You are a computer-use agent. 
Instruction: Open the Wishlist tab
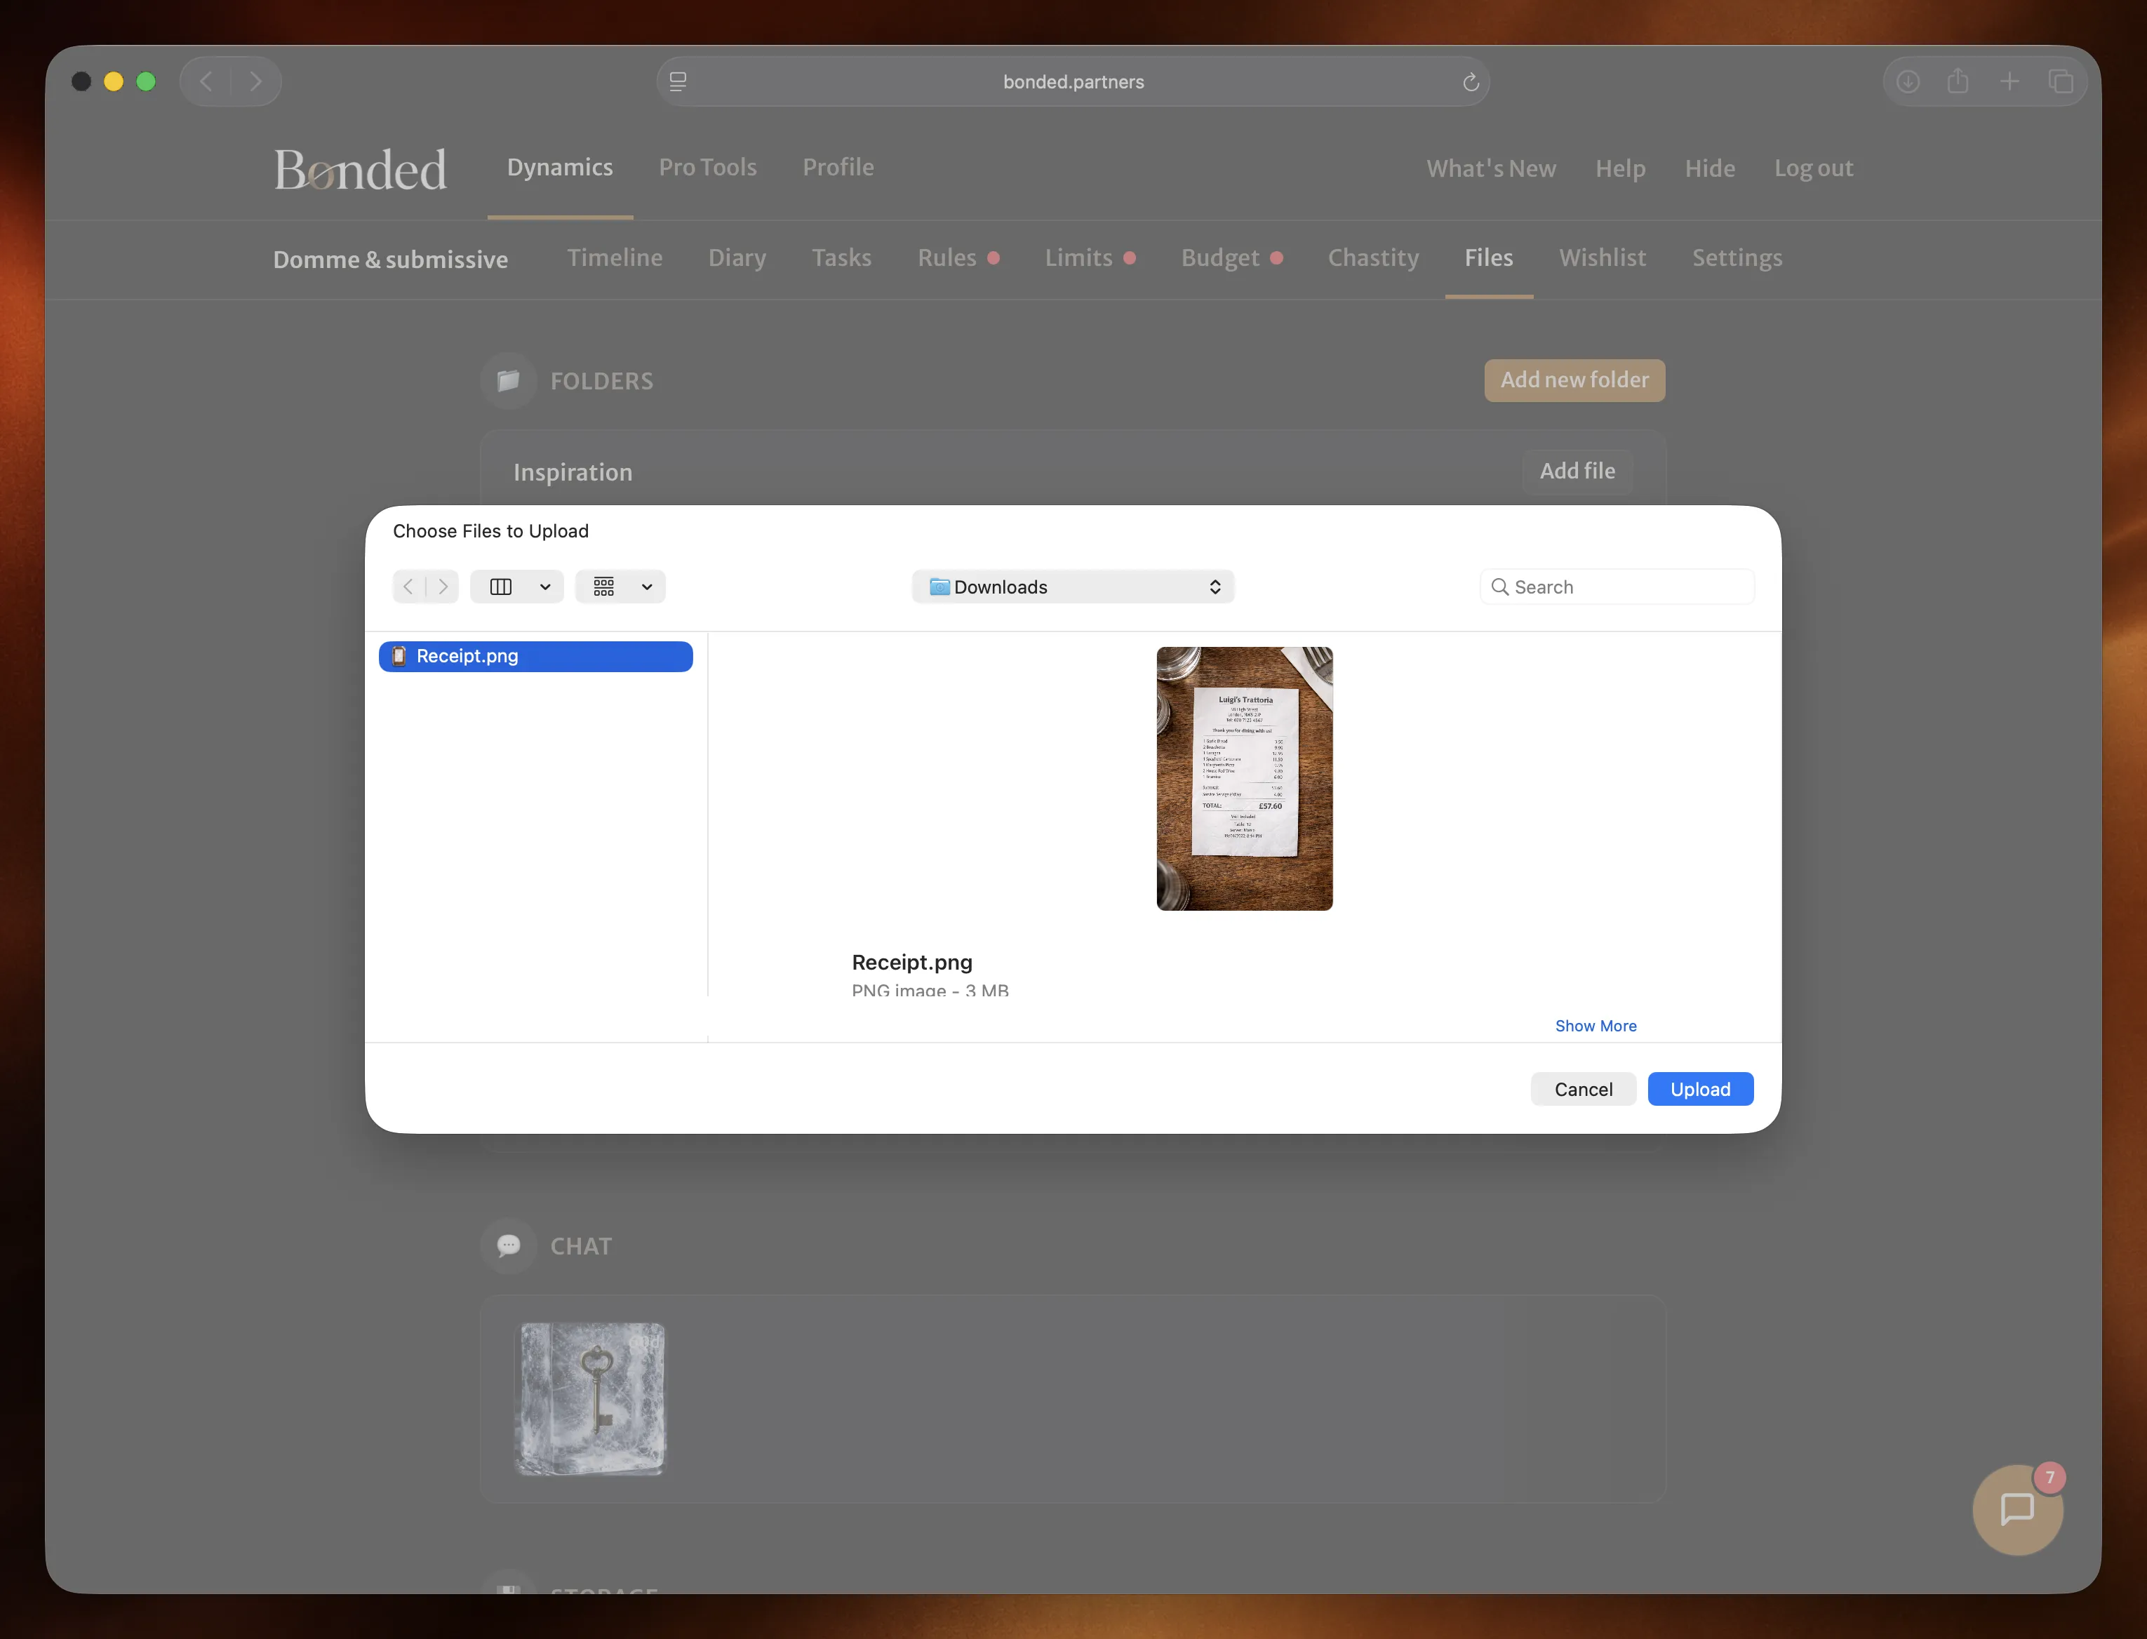coord(1603,257)
